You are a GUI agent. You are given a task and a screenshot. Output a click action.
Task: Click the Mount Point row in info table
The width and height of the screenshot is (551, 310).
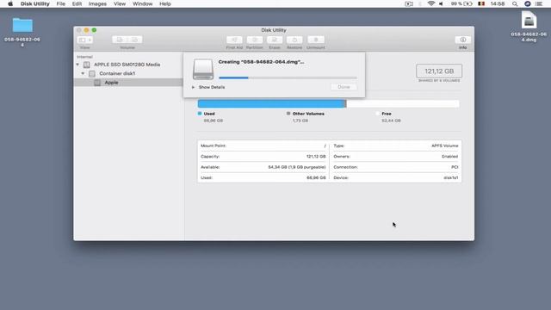pos(263,146)
